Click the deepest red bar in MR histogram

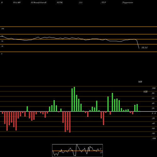[70, 122]
